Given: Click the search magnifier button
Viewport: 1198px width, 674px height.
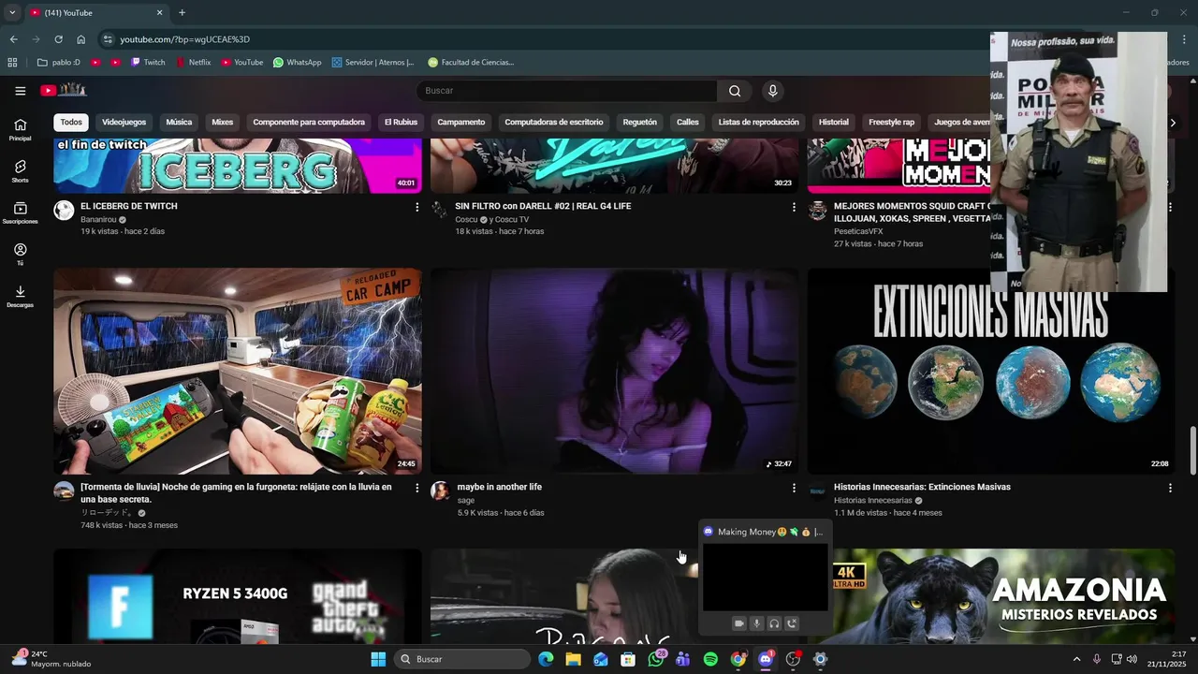Looking at the screenshot, I should point(735,91).
